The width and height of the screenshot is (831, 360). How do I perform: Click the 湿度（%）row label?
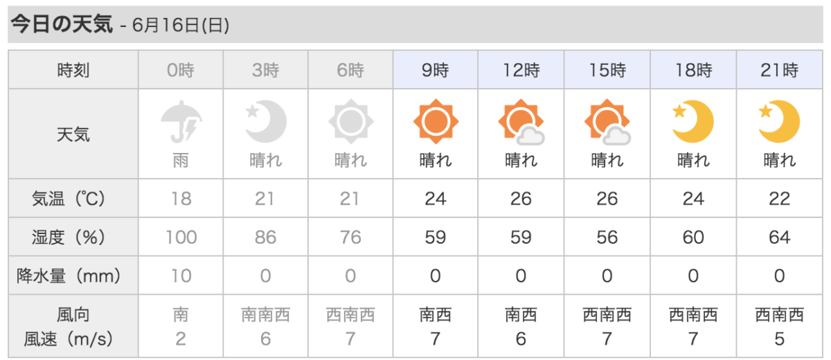pos(73,237)
